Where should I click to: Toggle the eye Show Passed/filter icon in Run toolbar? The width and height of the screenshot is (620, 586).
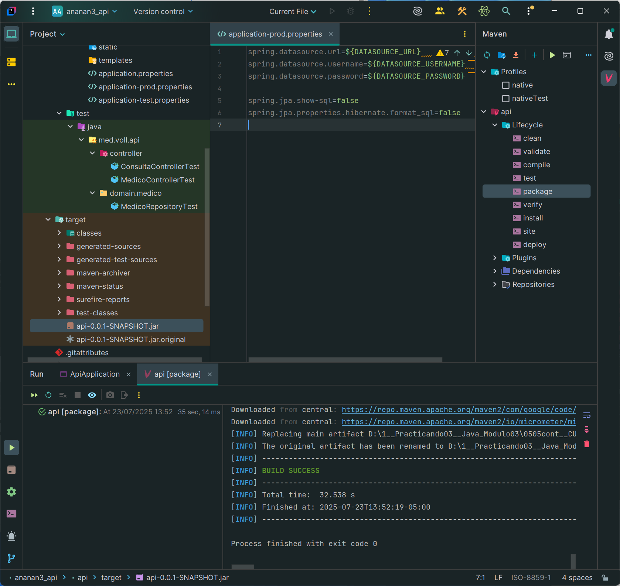(x=92, y=395)
